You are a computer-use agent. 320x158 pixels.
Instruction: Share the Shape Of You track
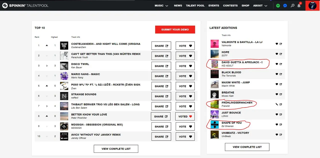[281, 124]
